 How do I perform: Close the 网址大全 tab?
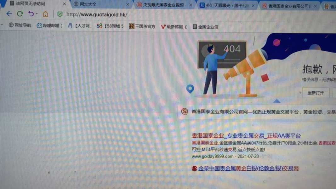coord(128,4)
